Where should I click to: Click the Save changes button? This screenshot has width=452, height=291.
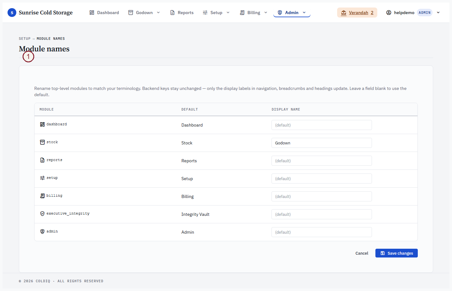pos(396,253)
